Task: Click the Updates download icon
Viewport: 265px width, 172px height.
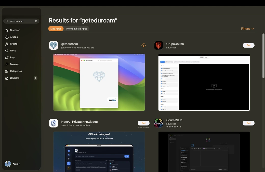Action: (7, 78)
